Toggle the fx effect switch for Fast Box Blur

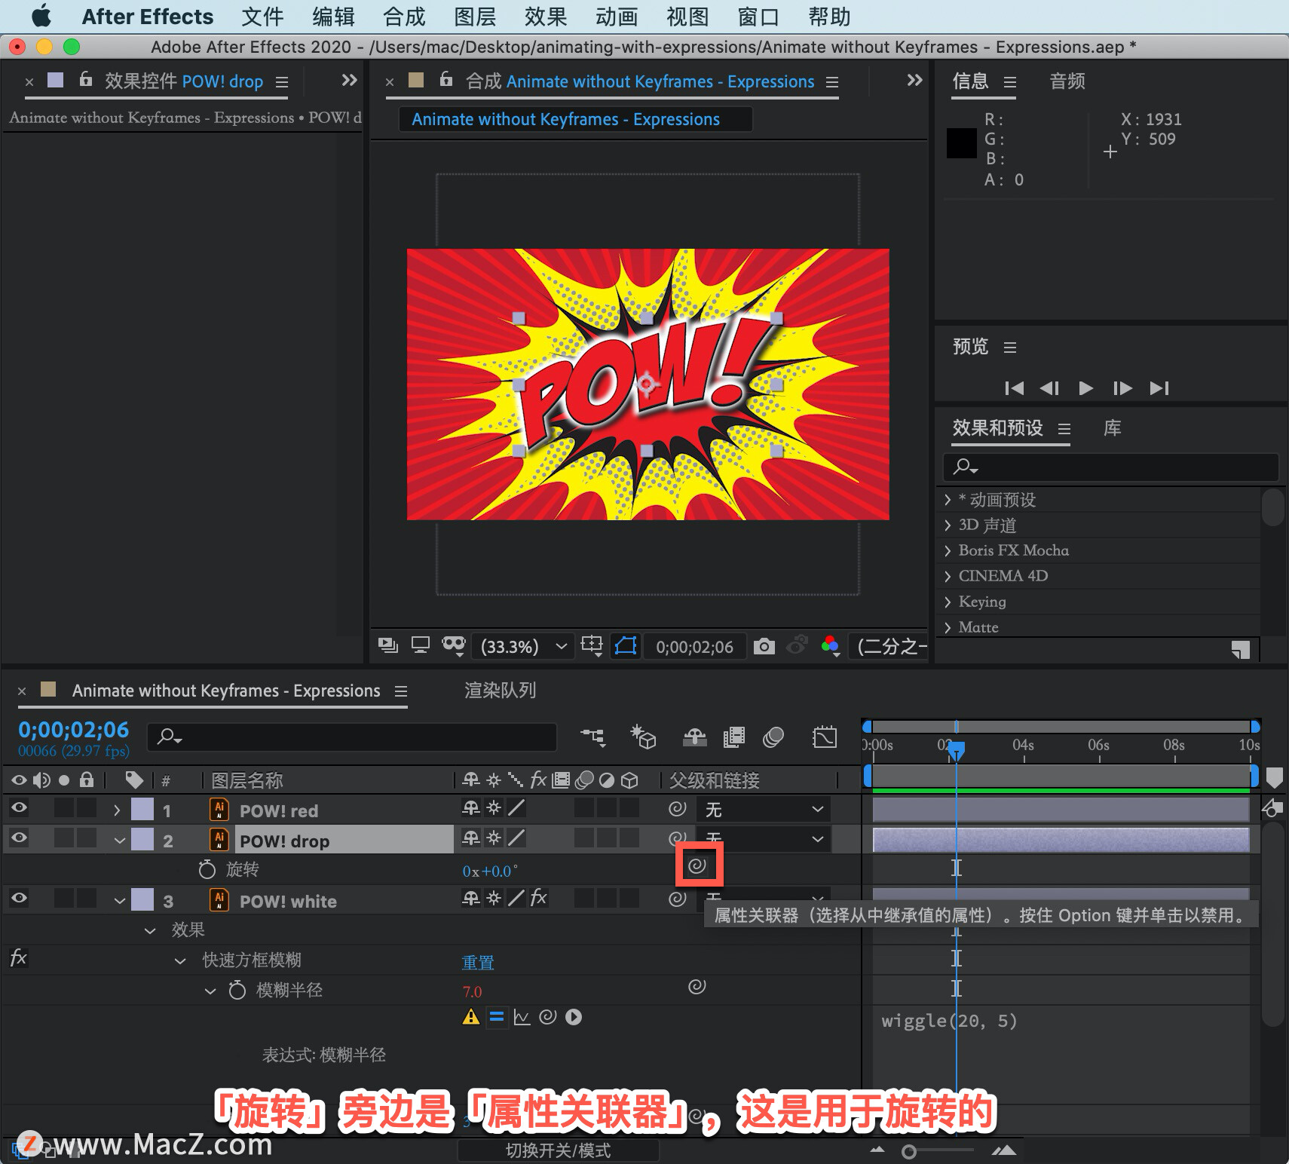point(18,958)
